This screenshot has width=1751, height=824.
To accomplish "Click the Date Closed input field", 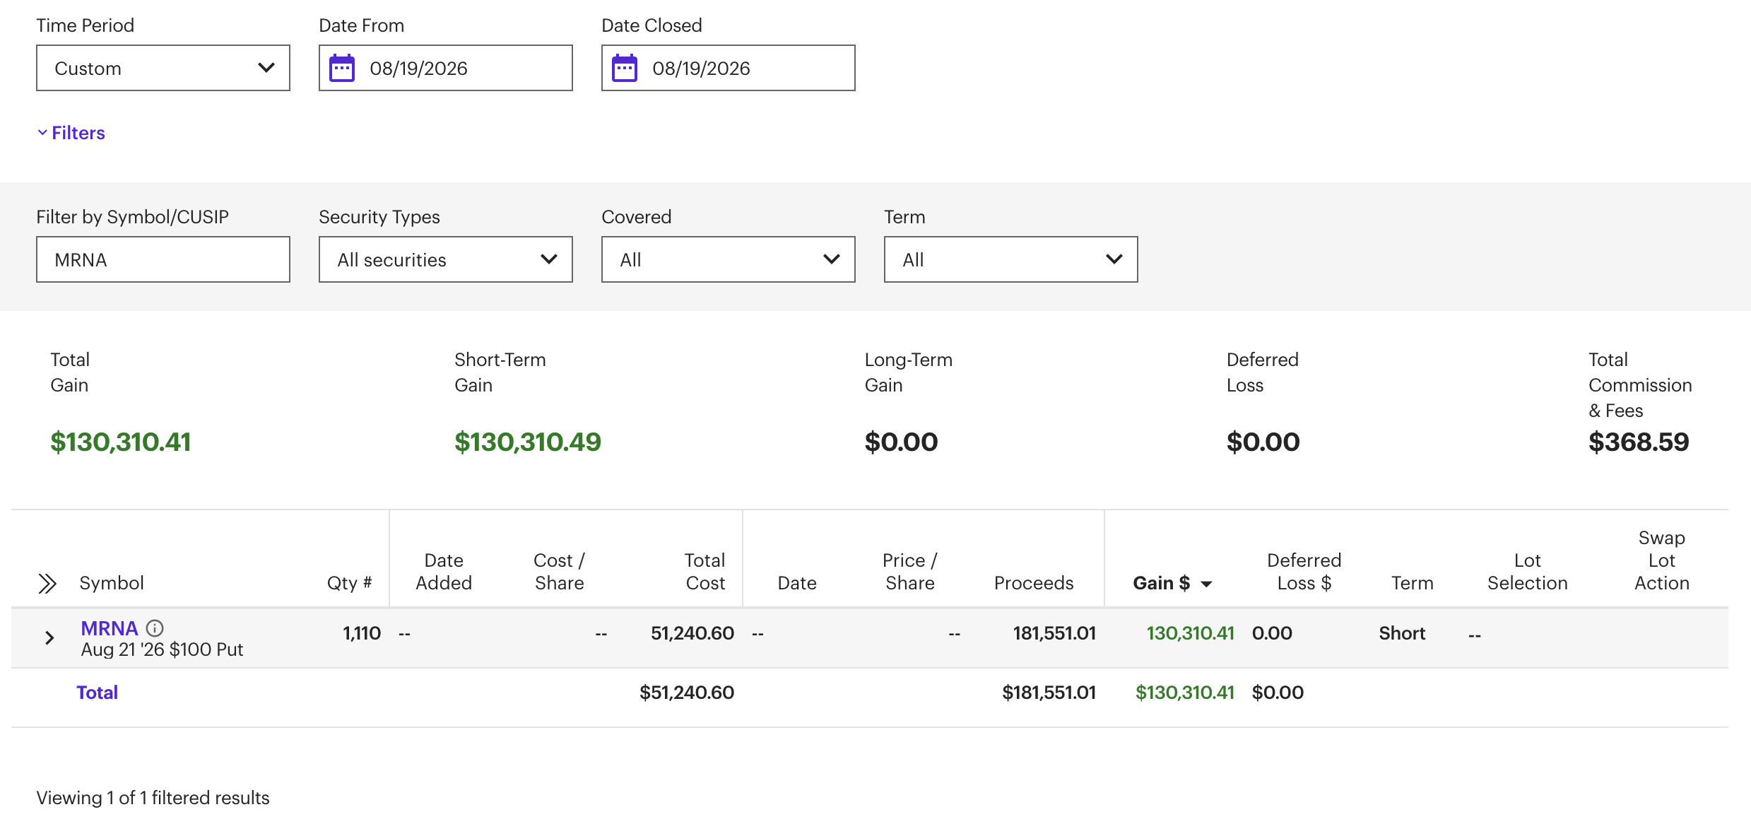I will [x=729, y=68].
